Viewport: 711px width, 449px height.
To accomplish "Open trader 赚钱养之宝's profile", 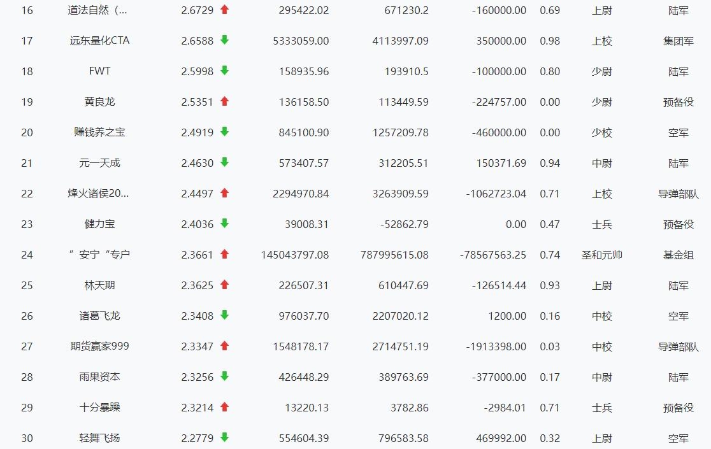I will [x=99, y=132].
